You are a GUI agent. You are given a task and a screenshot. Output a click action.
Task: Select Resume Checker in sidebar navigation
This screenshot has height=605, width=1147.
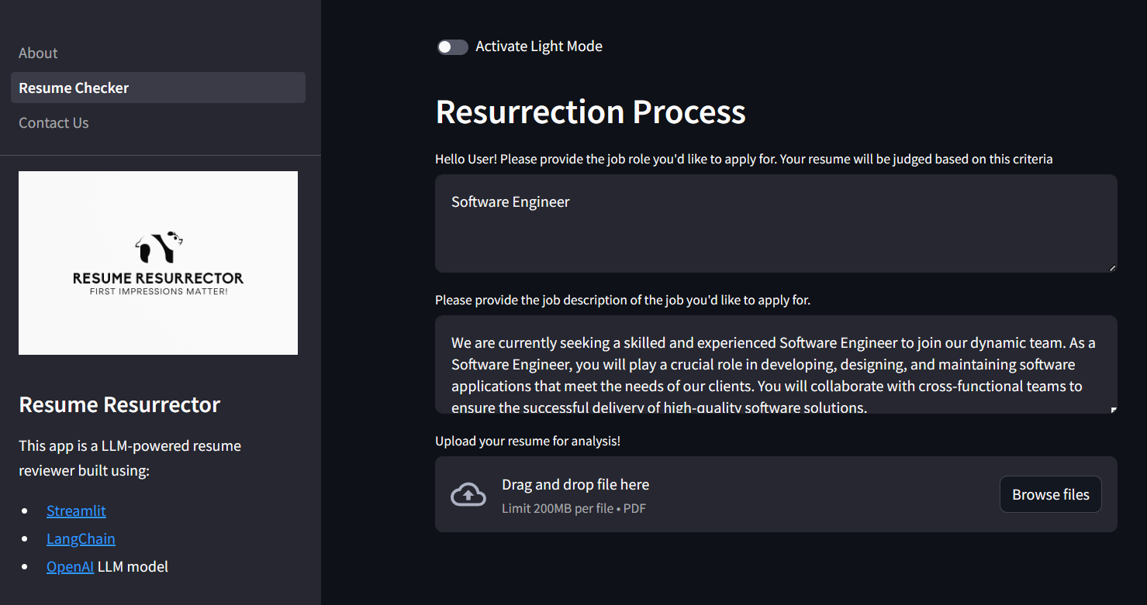click(x=158, y=88)
